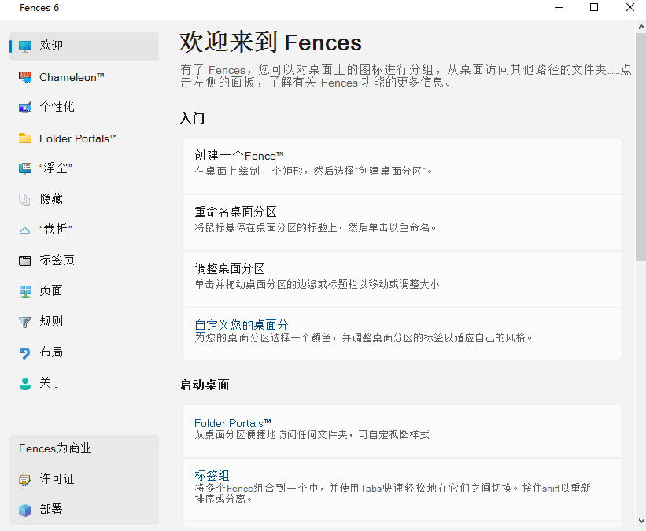Viewport: 646px width, 531px height.
Task: Open the 规则 panel
Action: tap(84, 322)
